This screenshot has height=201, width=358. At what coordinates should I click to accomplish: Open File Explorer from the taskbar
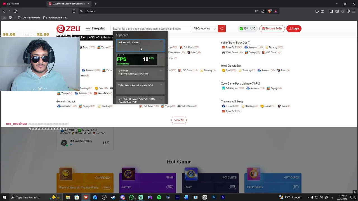click(x=67, y=197)
